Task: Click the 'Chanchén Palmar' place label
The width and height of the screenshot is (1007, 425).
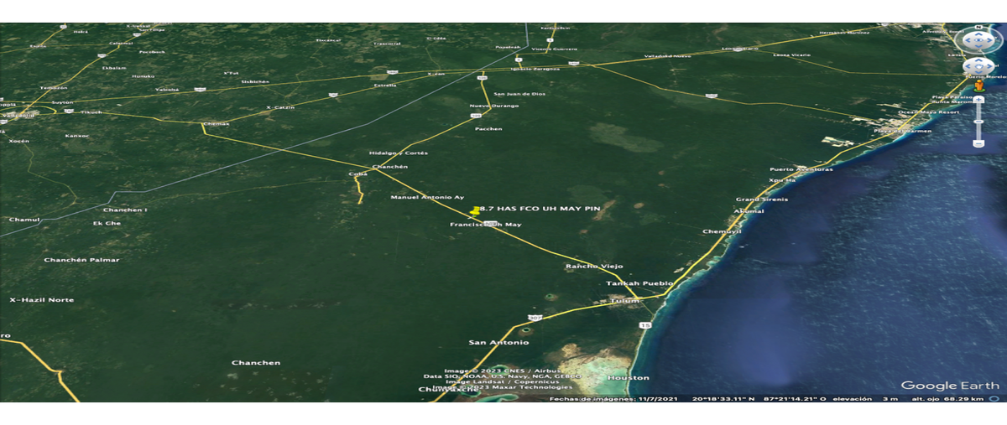Action: click(81, 260)
